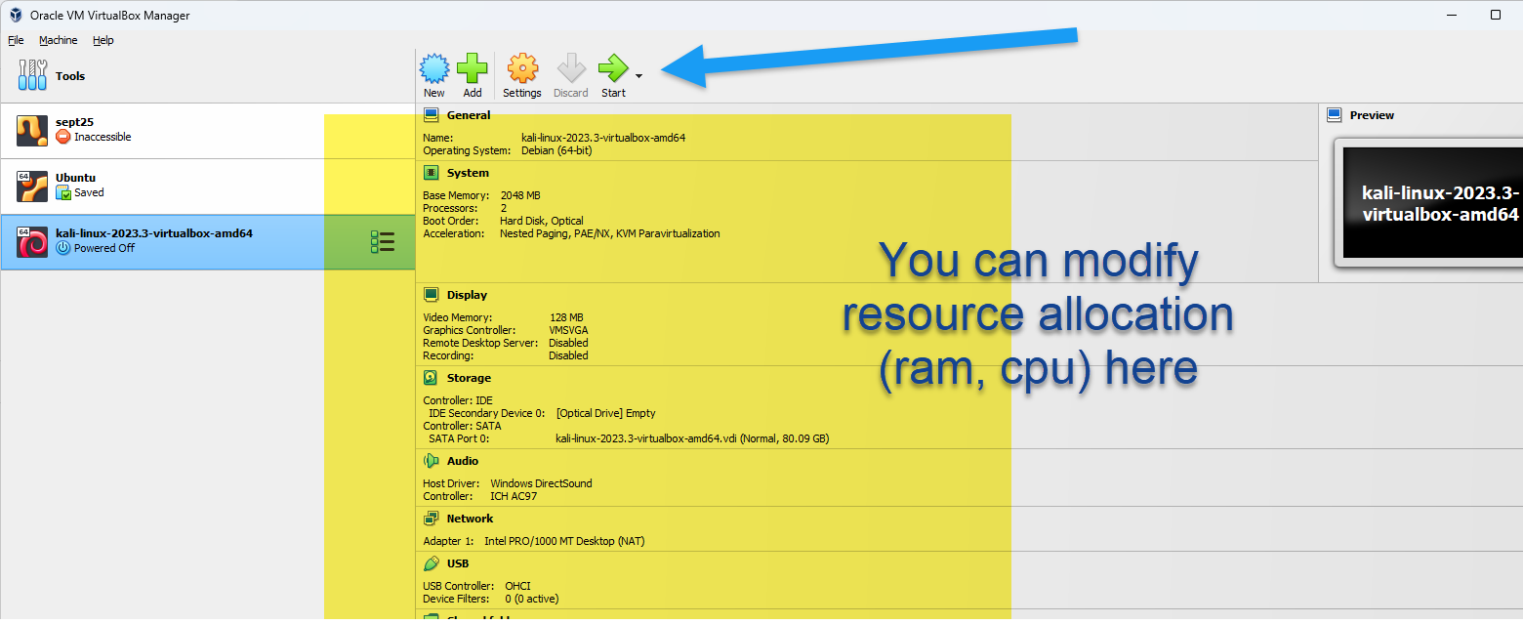Click the Remote Desktop Server Disabled value

coord(568,343)
